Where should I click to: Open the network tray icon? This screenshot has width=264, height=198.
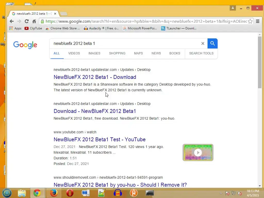(x=234, y=193)
